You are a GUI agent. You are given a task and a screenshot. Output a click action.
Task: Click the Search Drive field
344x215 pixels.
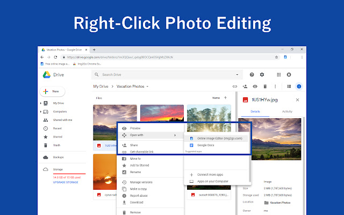tap(167, 75)
